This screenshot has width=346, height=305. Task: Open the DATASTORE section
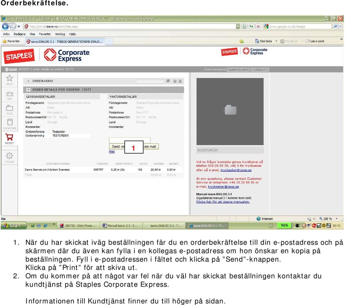click(x=9, y=124)
